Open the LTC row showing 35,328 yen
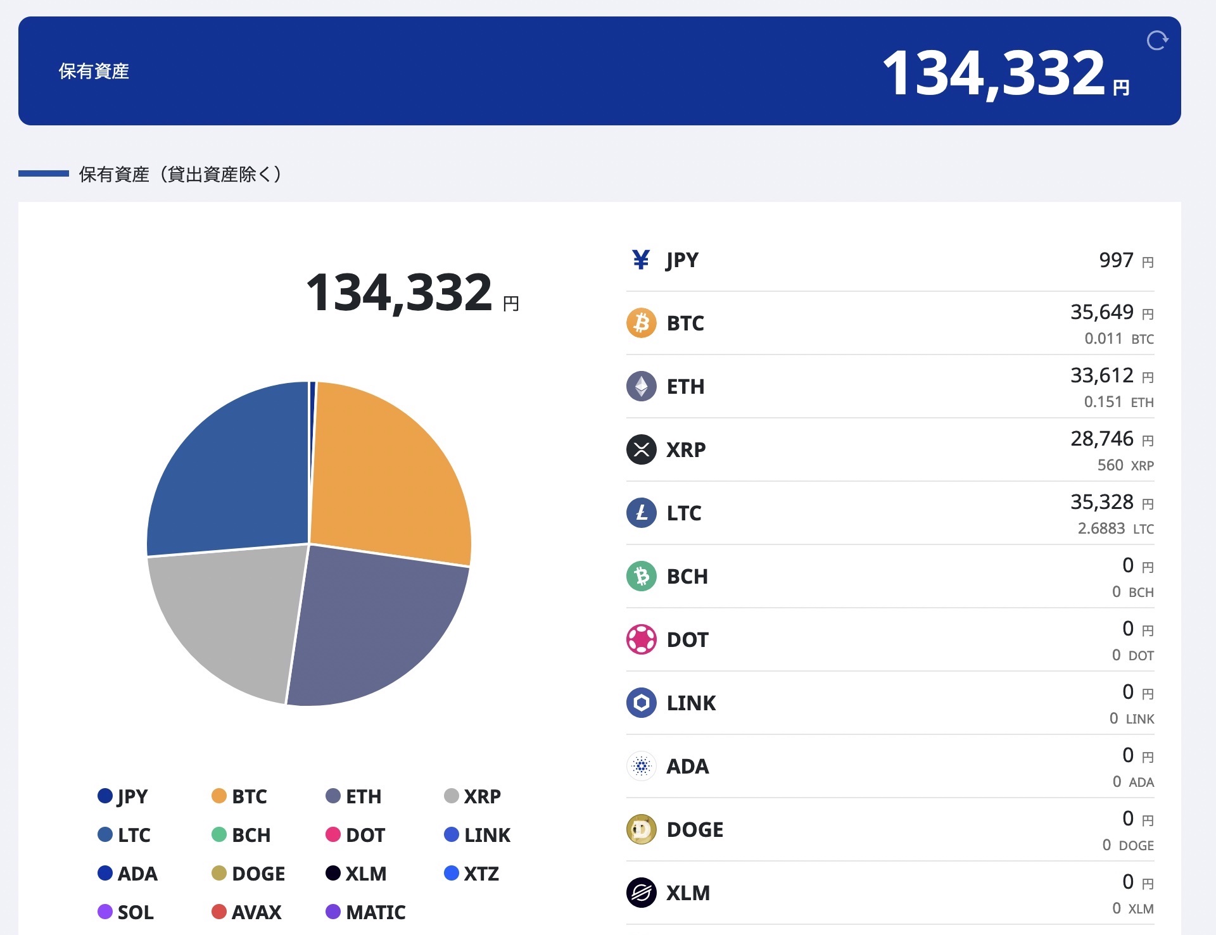1216x935 pixels. pyautogui.click(x=890, y=513)
